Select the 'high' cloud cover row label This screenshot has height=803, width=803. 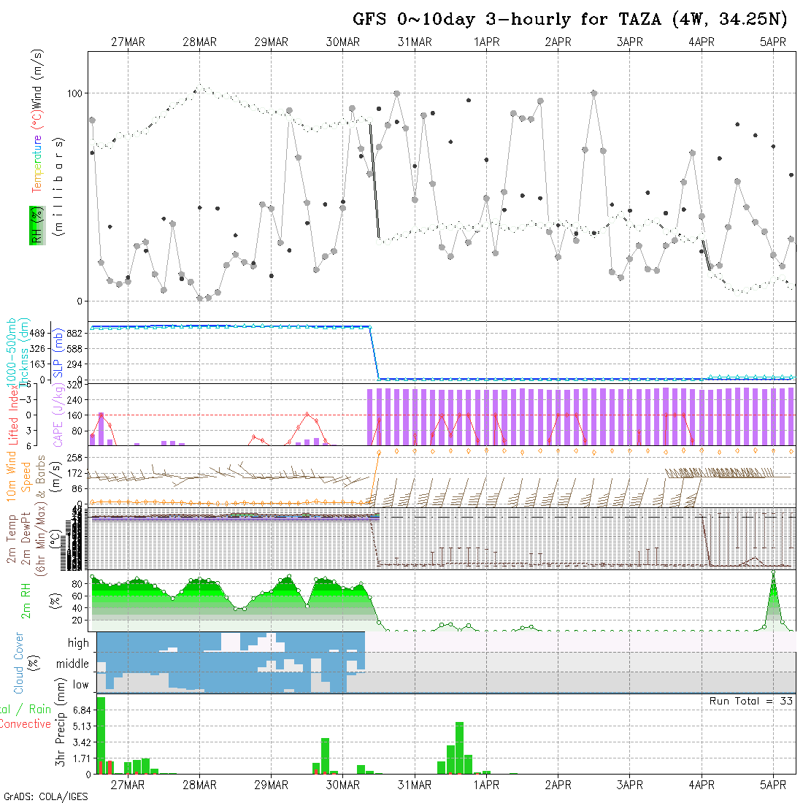click(78, 643)
